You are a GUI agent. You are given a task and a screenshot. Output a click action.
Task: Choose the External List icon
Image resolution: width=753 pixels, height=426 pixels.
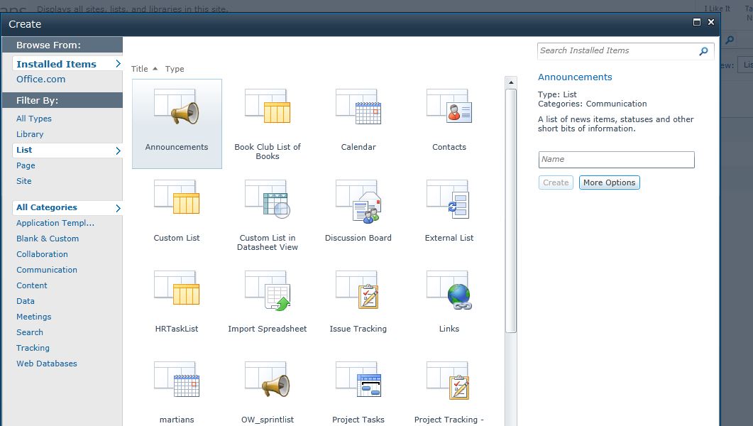[x=448, y=200]
